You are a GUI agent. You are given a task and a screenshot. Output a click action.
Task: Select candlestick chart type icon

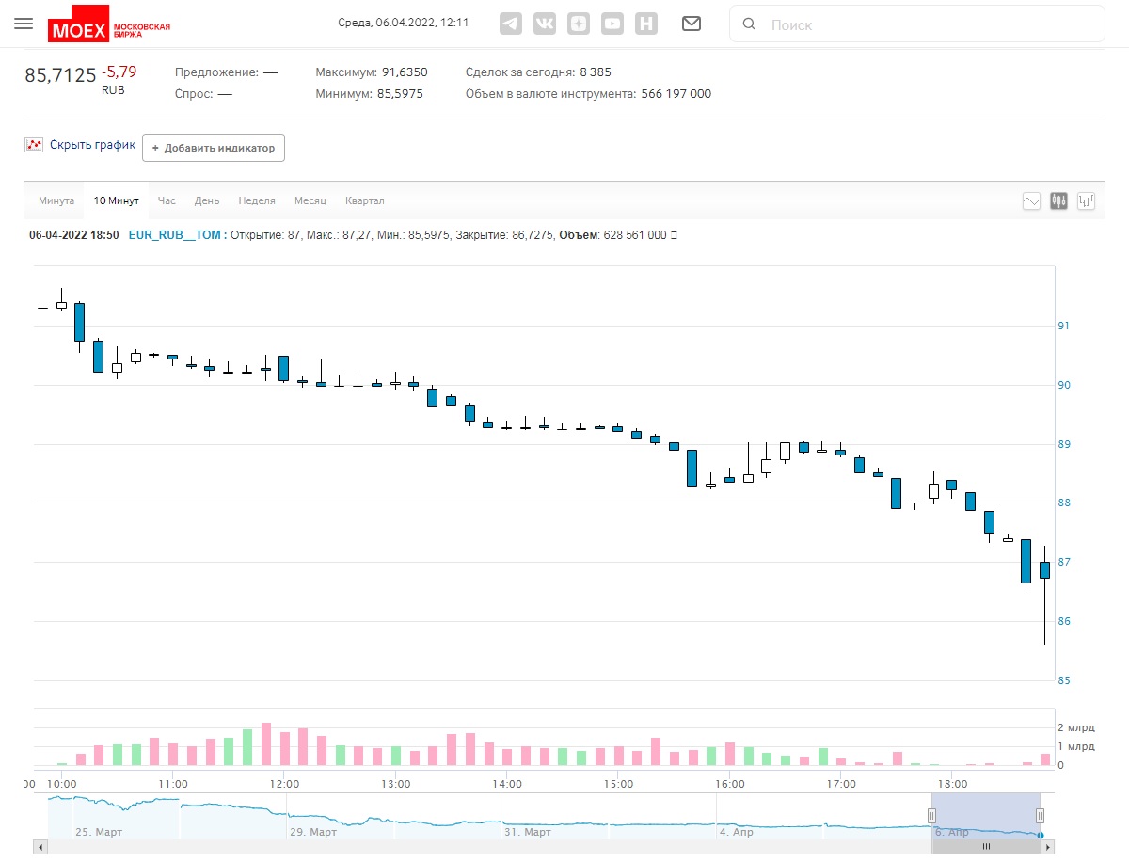pyautogui.click(x=1058, y=200)
